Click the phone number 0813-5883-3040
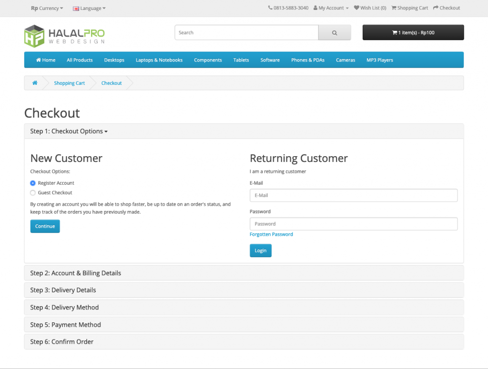This screenshot has height=369, width=488. point(288,8)
